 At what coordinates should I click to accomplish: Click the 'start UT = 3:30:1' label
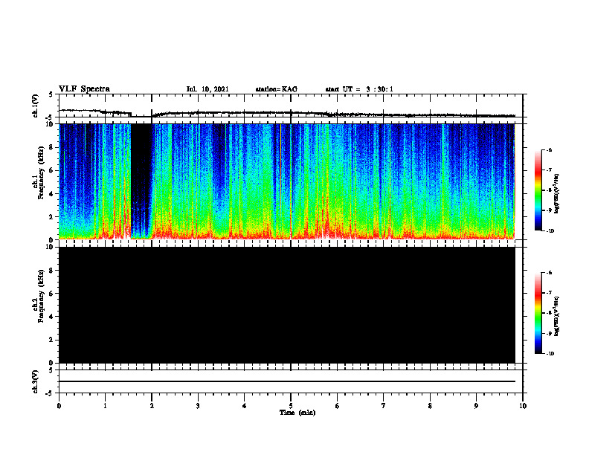coord(359,89)
